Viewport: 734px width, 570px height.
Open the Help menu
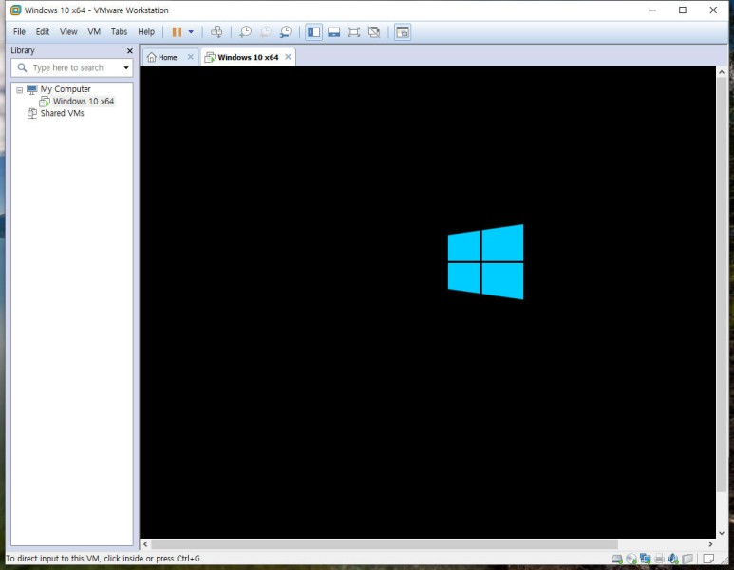tap(146, 32)
